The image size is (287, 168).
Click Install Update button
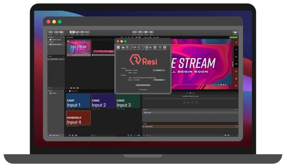coord(159,80)
